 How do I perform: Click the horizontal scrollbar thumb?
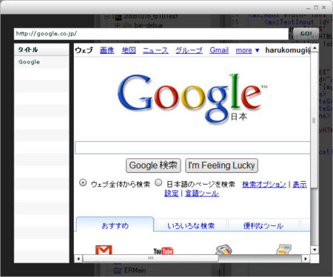(x=151, y=258)
